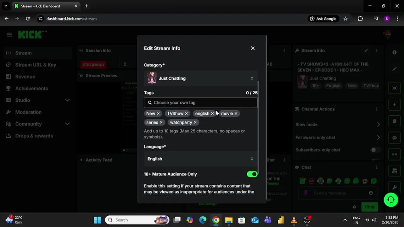This screenshot has height=227, width=404.
Task: Open Stream Info panel three-dot menu
Action: click(377, 50)
